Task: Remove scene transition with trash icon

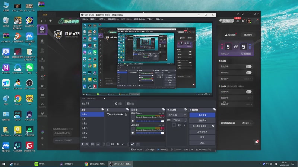Action: 179,125
